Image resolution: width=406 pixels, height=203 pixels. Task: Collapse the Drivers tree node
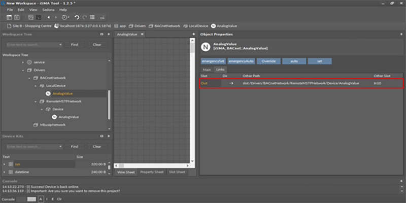(x=23, y=70)
